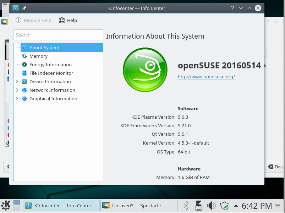Open the desktop toolbox menu at top-left
285x213 pixels.
[x=5, y=5]
